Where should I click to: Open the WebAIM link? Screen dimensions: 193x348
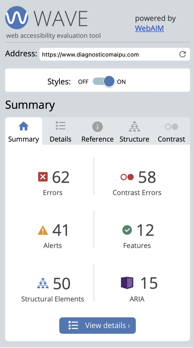[149, 28]
